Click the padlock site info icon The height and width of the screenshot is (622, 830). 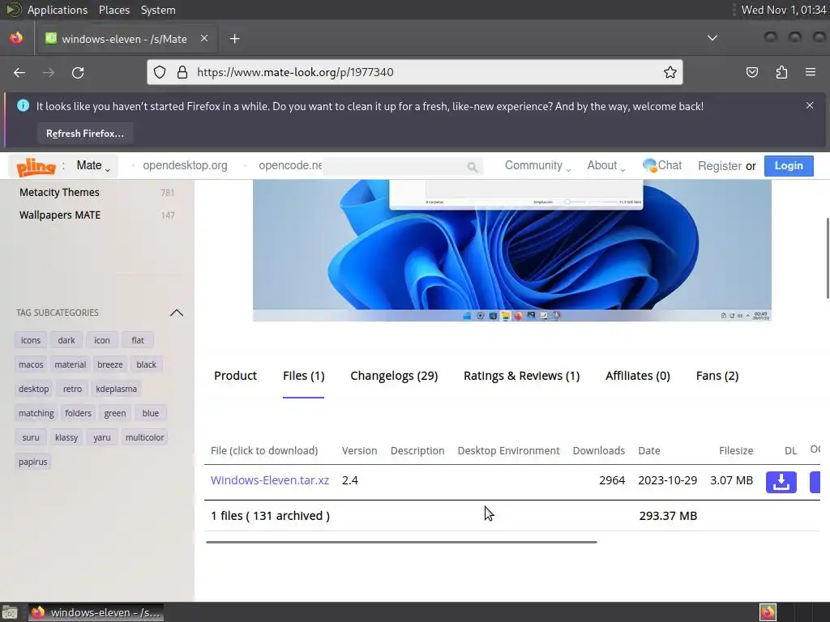click(182, 72)
